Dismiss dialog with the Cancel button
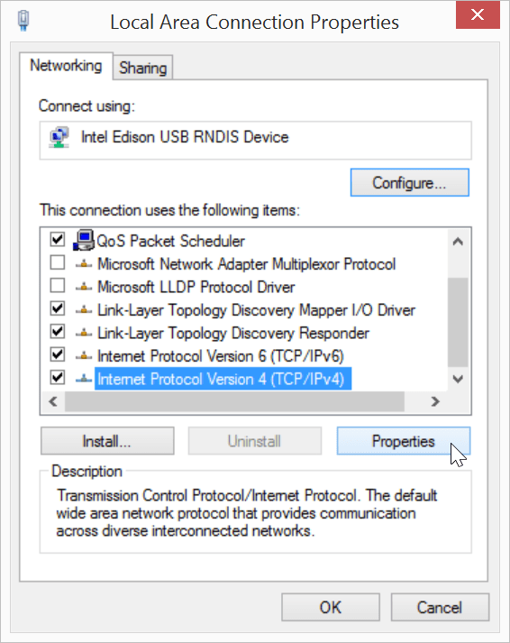This screenshot has height=643, width=510. (x=440, y=607)
